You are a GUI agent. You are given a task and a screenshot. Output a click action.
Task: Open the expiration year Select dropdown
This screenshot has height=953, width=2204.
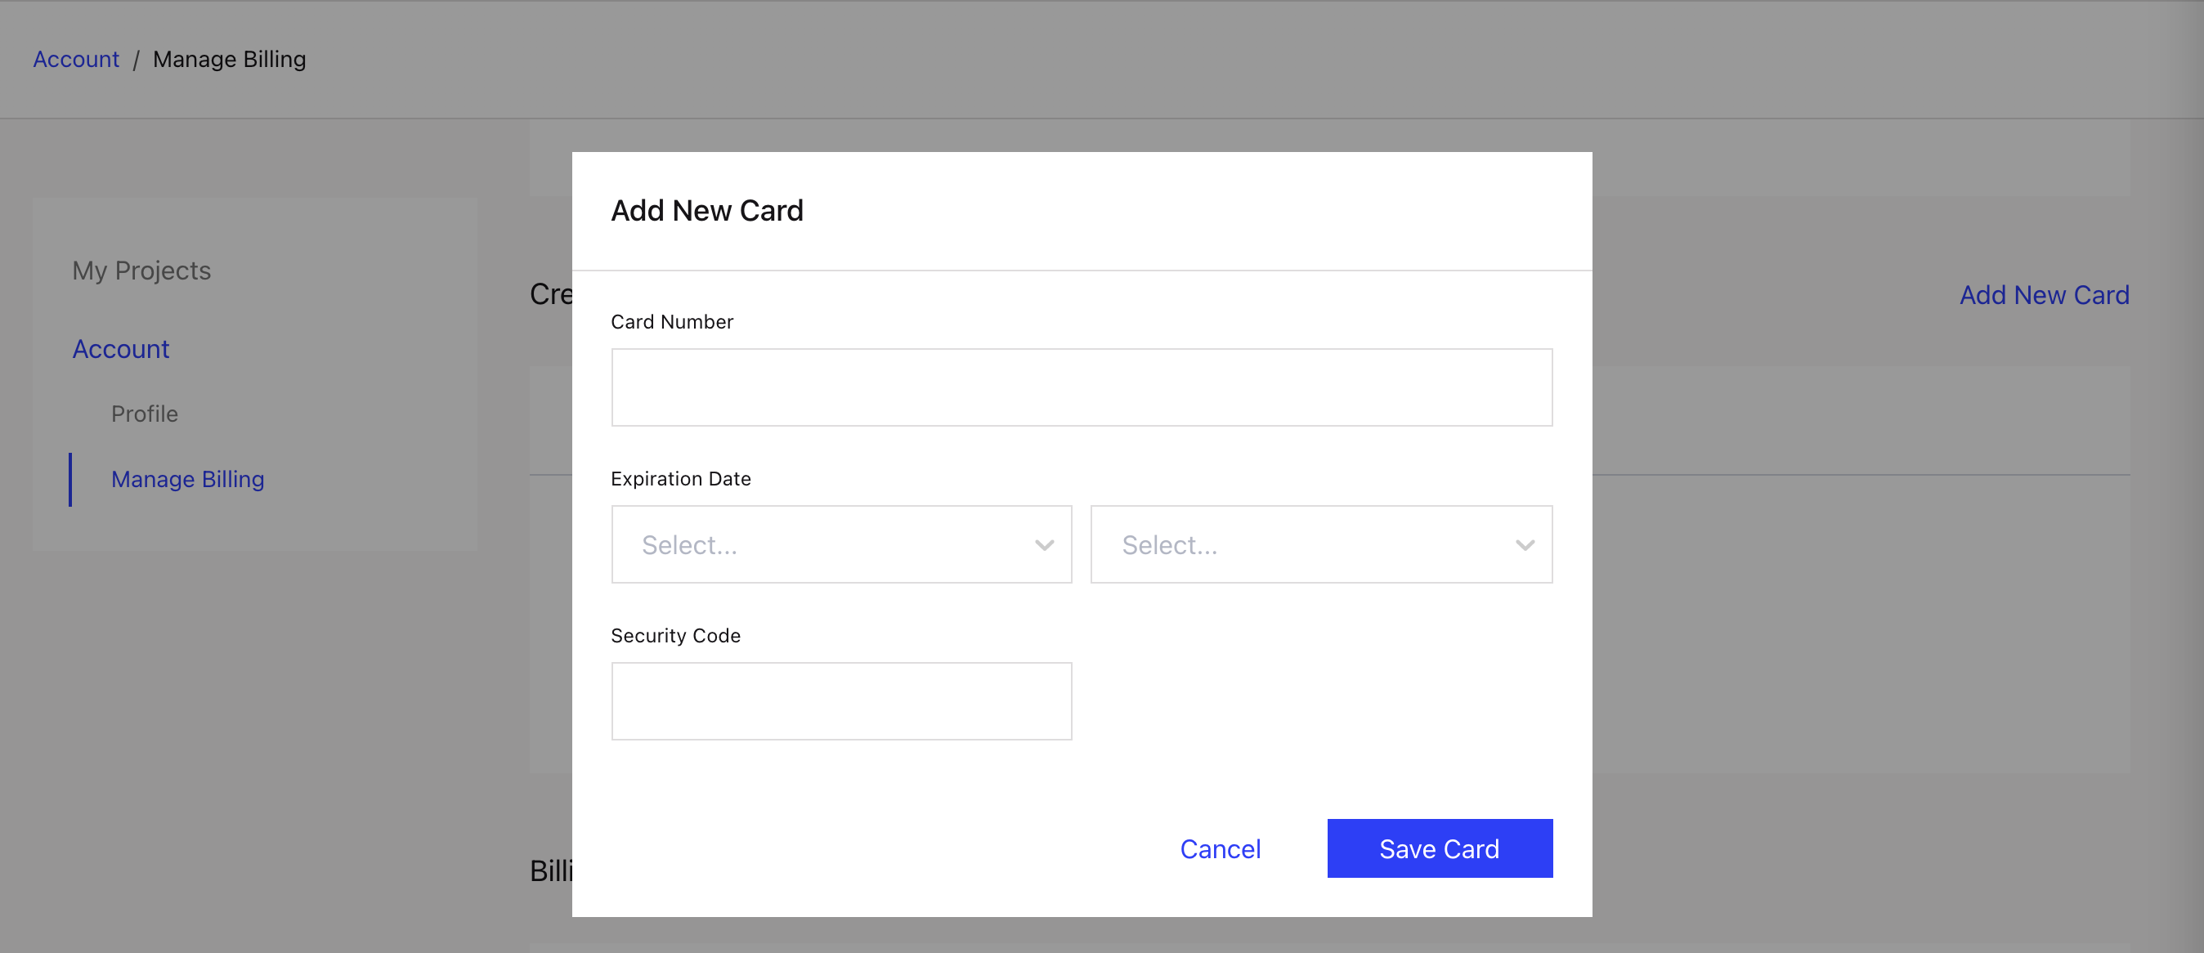pos(1321,544)
